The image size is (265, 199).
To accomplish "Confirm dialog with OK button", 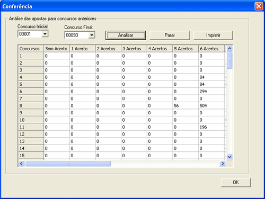I will [x=236, y=182].
